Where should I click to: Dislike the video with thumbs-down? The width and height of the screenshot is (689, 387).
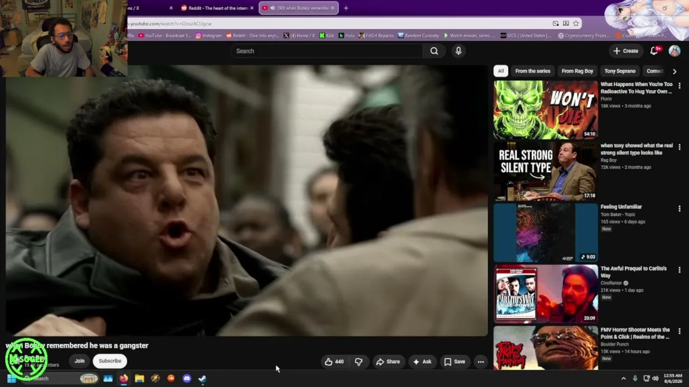pos(358,362)
